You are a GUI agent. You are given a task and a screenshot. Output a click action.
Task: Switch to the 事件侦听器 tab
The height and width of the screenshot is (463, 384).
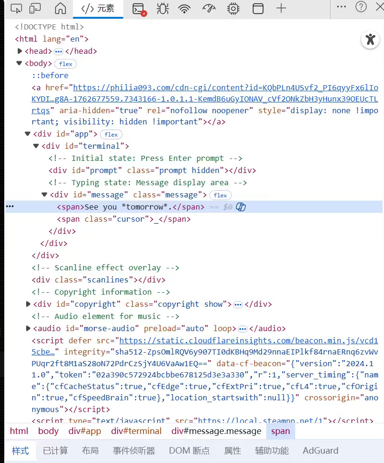click(134, 450)
